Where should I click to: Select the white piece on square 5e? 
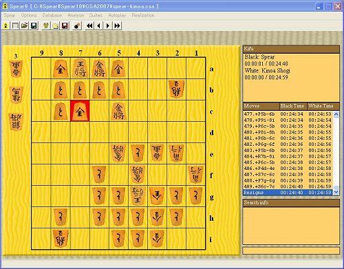[118, 153]
